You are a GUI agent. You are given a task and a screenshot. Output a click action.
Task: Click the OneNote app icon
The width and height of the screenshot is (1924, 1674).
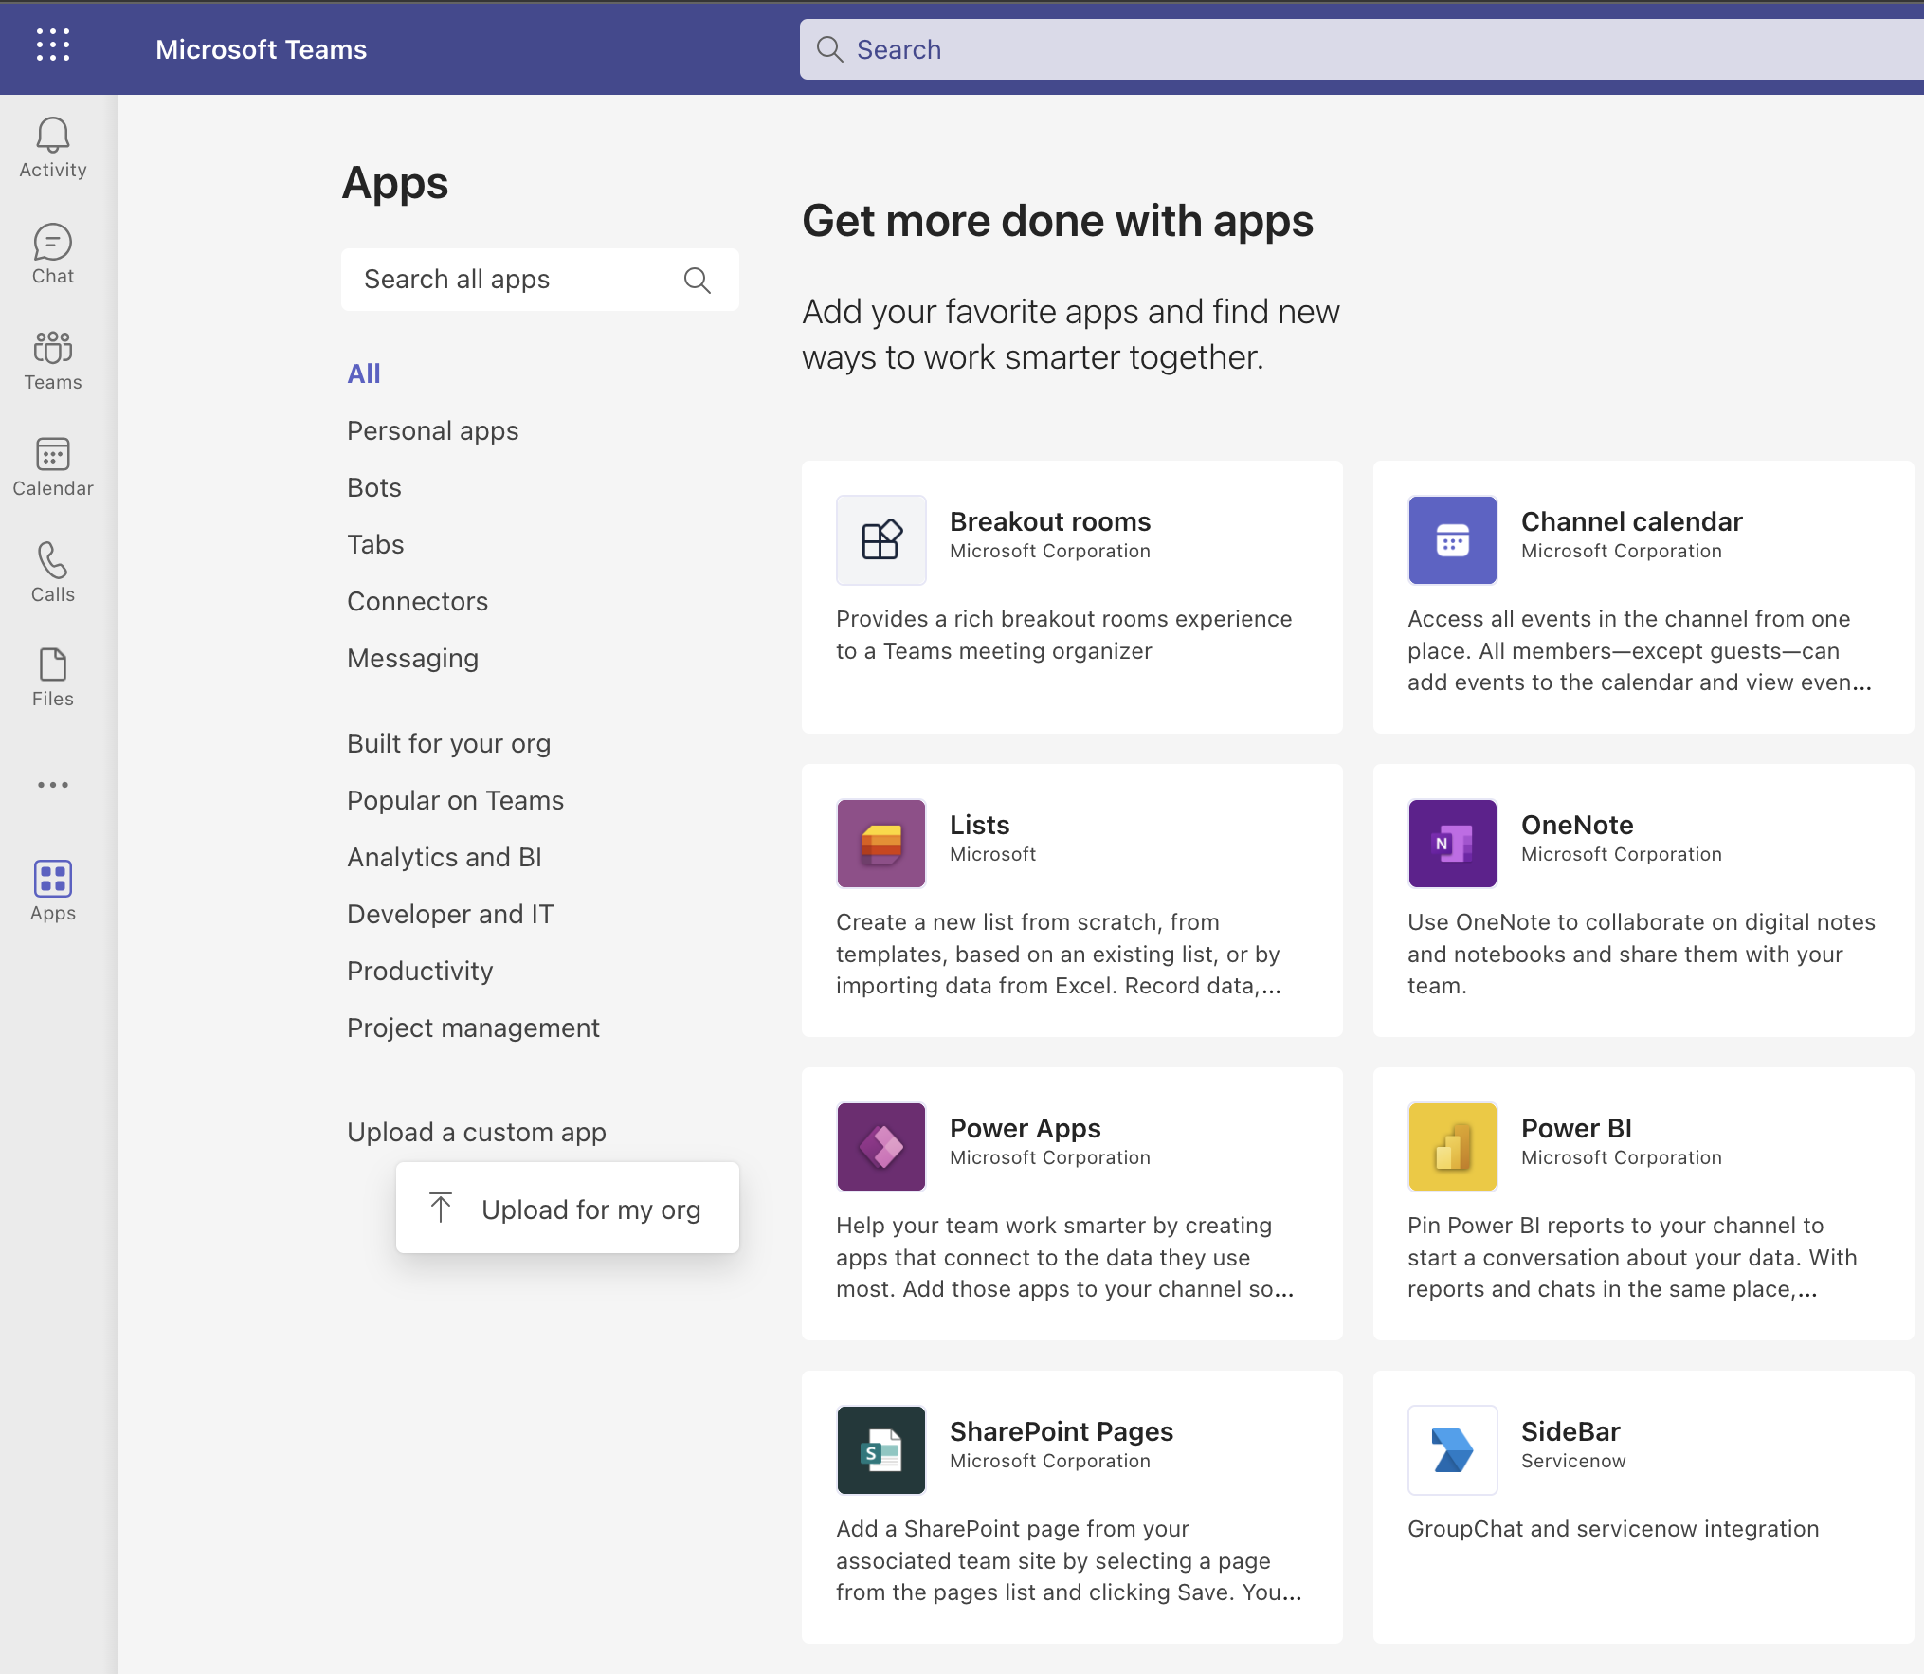pyautogui.click(x=1453, y=844)
